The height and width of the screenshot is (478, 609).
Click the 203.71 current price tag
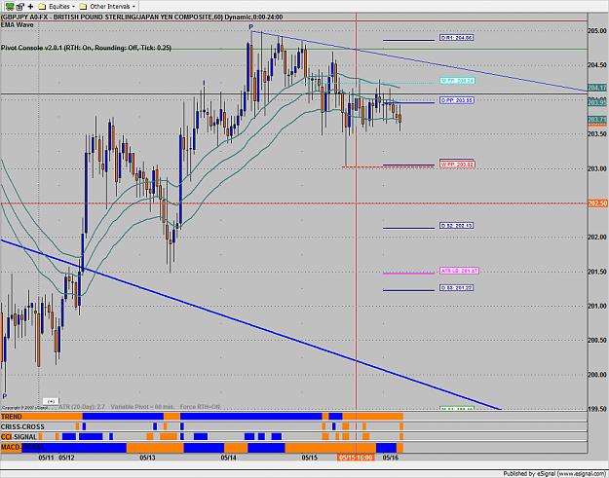[597, 120]
